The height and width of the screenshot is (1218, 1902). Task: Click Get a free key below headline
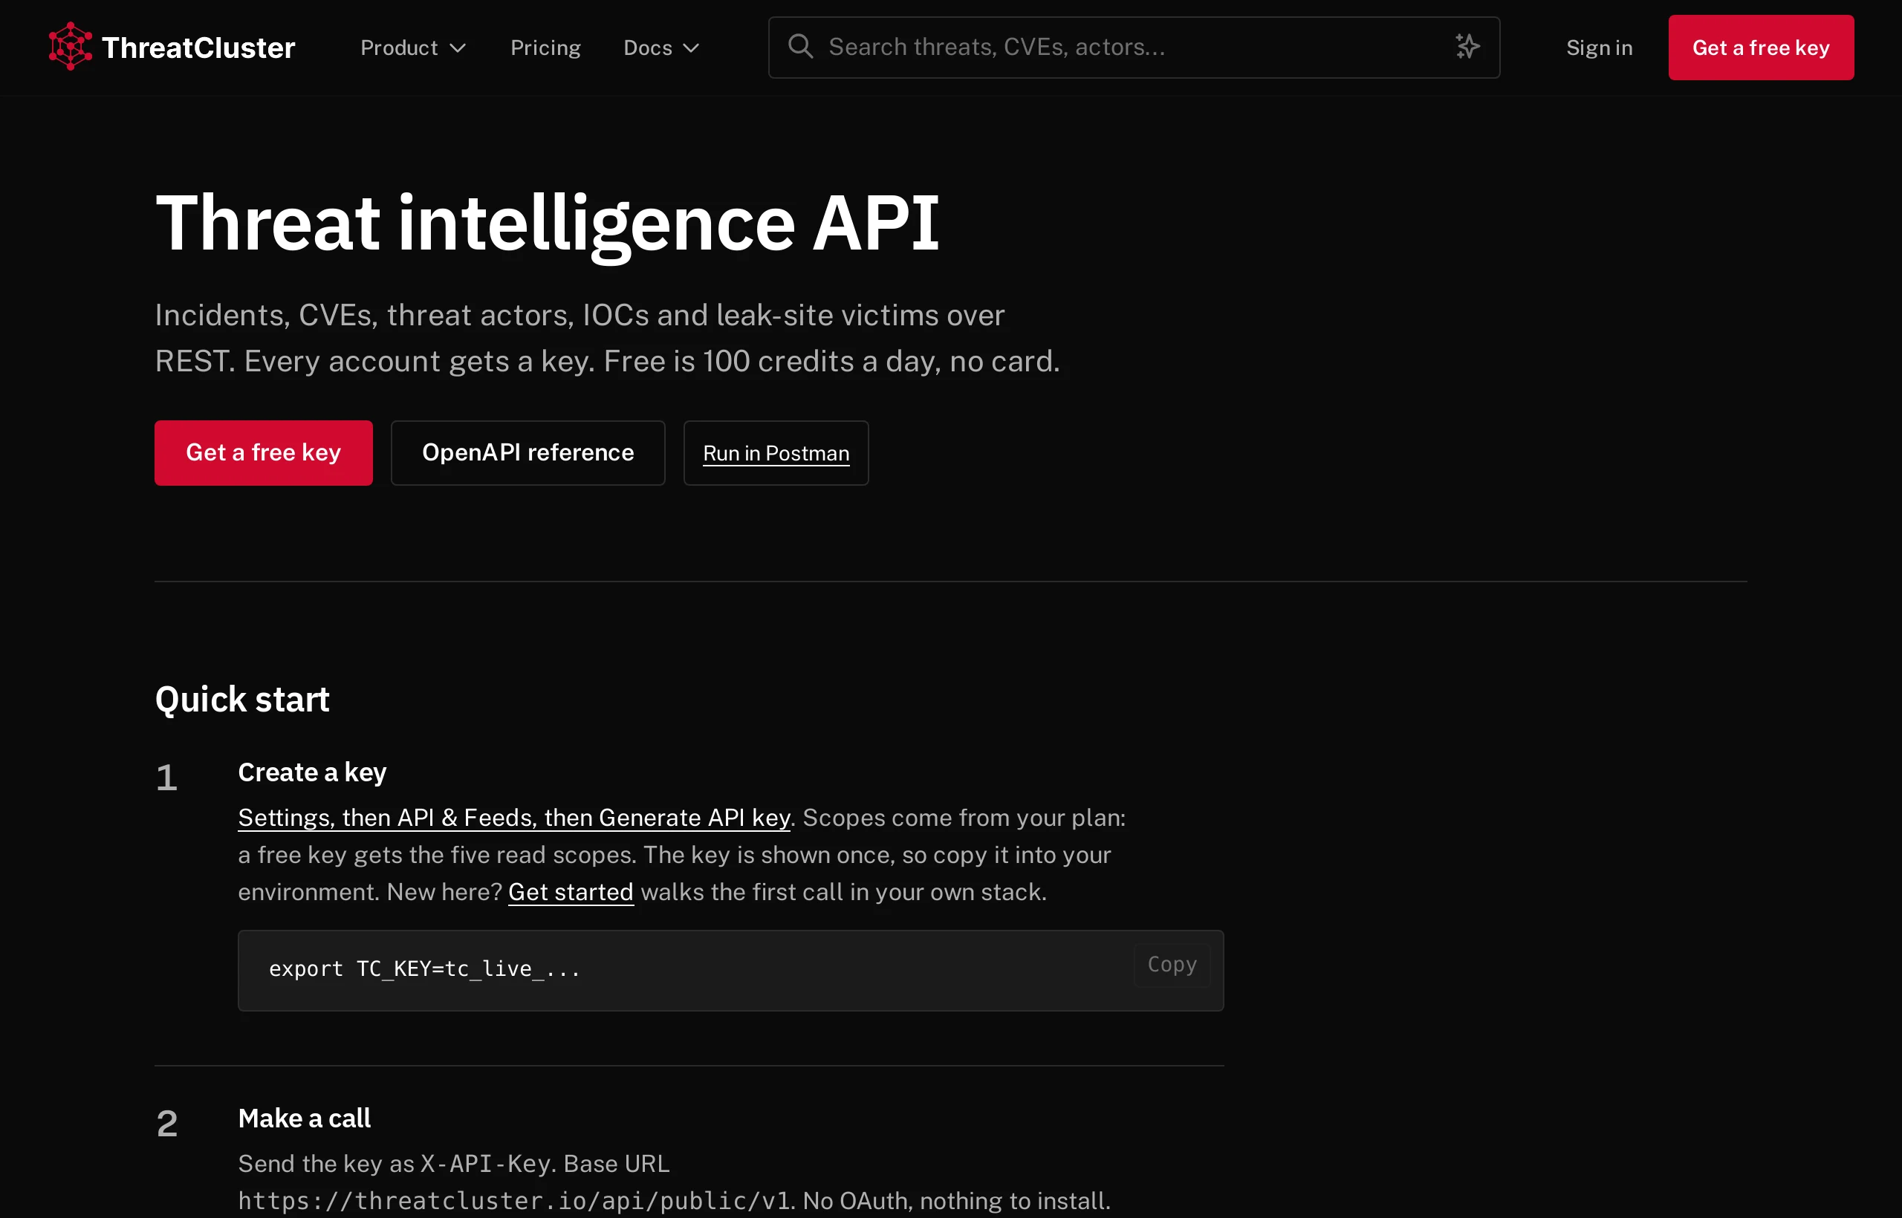[x=264, y=452]
